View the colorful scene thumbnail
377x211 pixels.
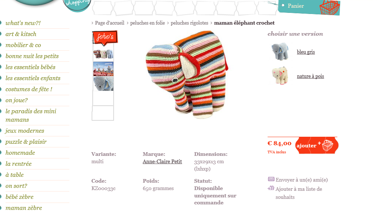[x=103, y=69]
